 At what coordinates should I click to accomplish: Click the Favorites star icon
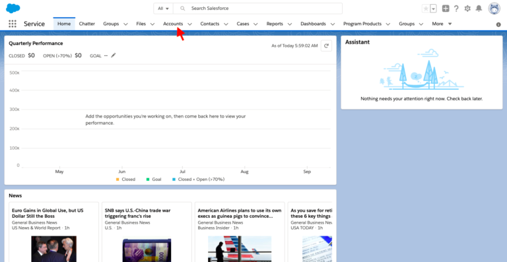pos(426,9)
